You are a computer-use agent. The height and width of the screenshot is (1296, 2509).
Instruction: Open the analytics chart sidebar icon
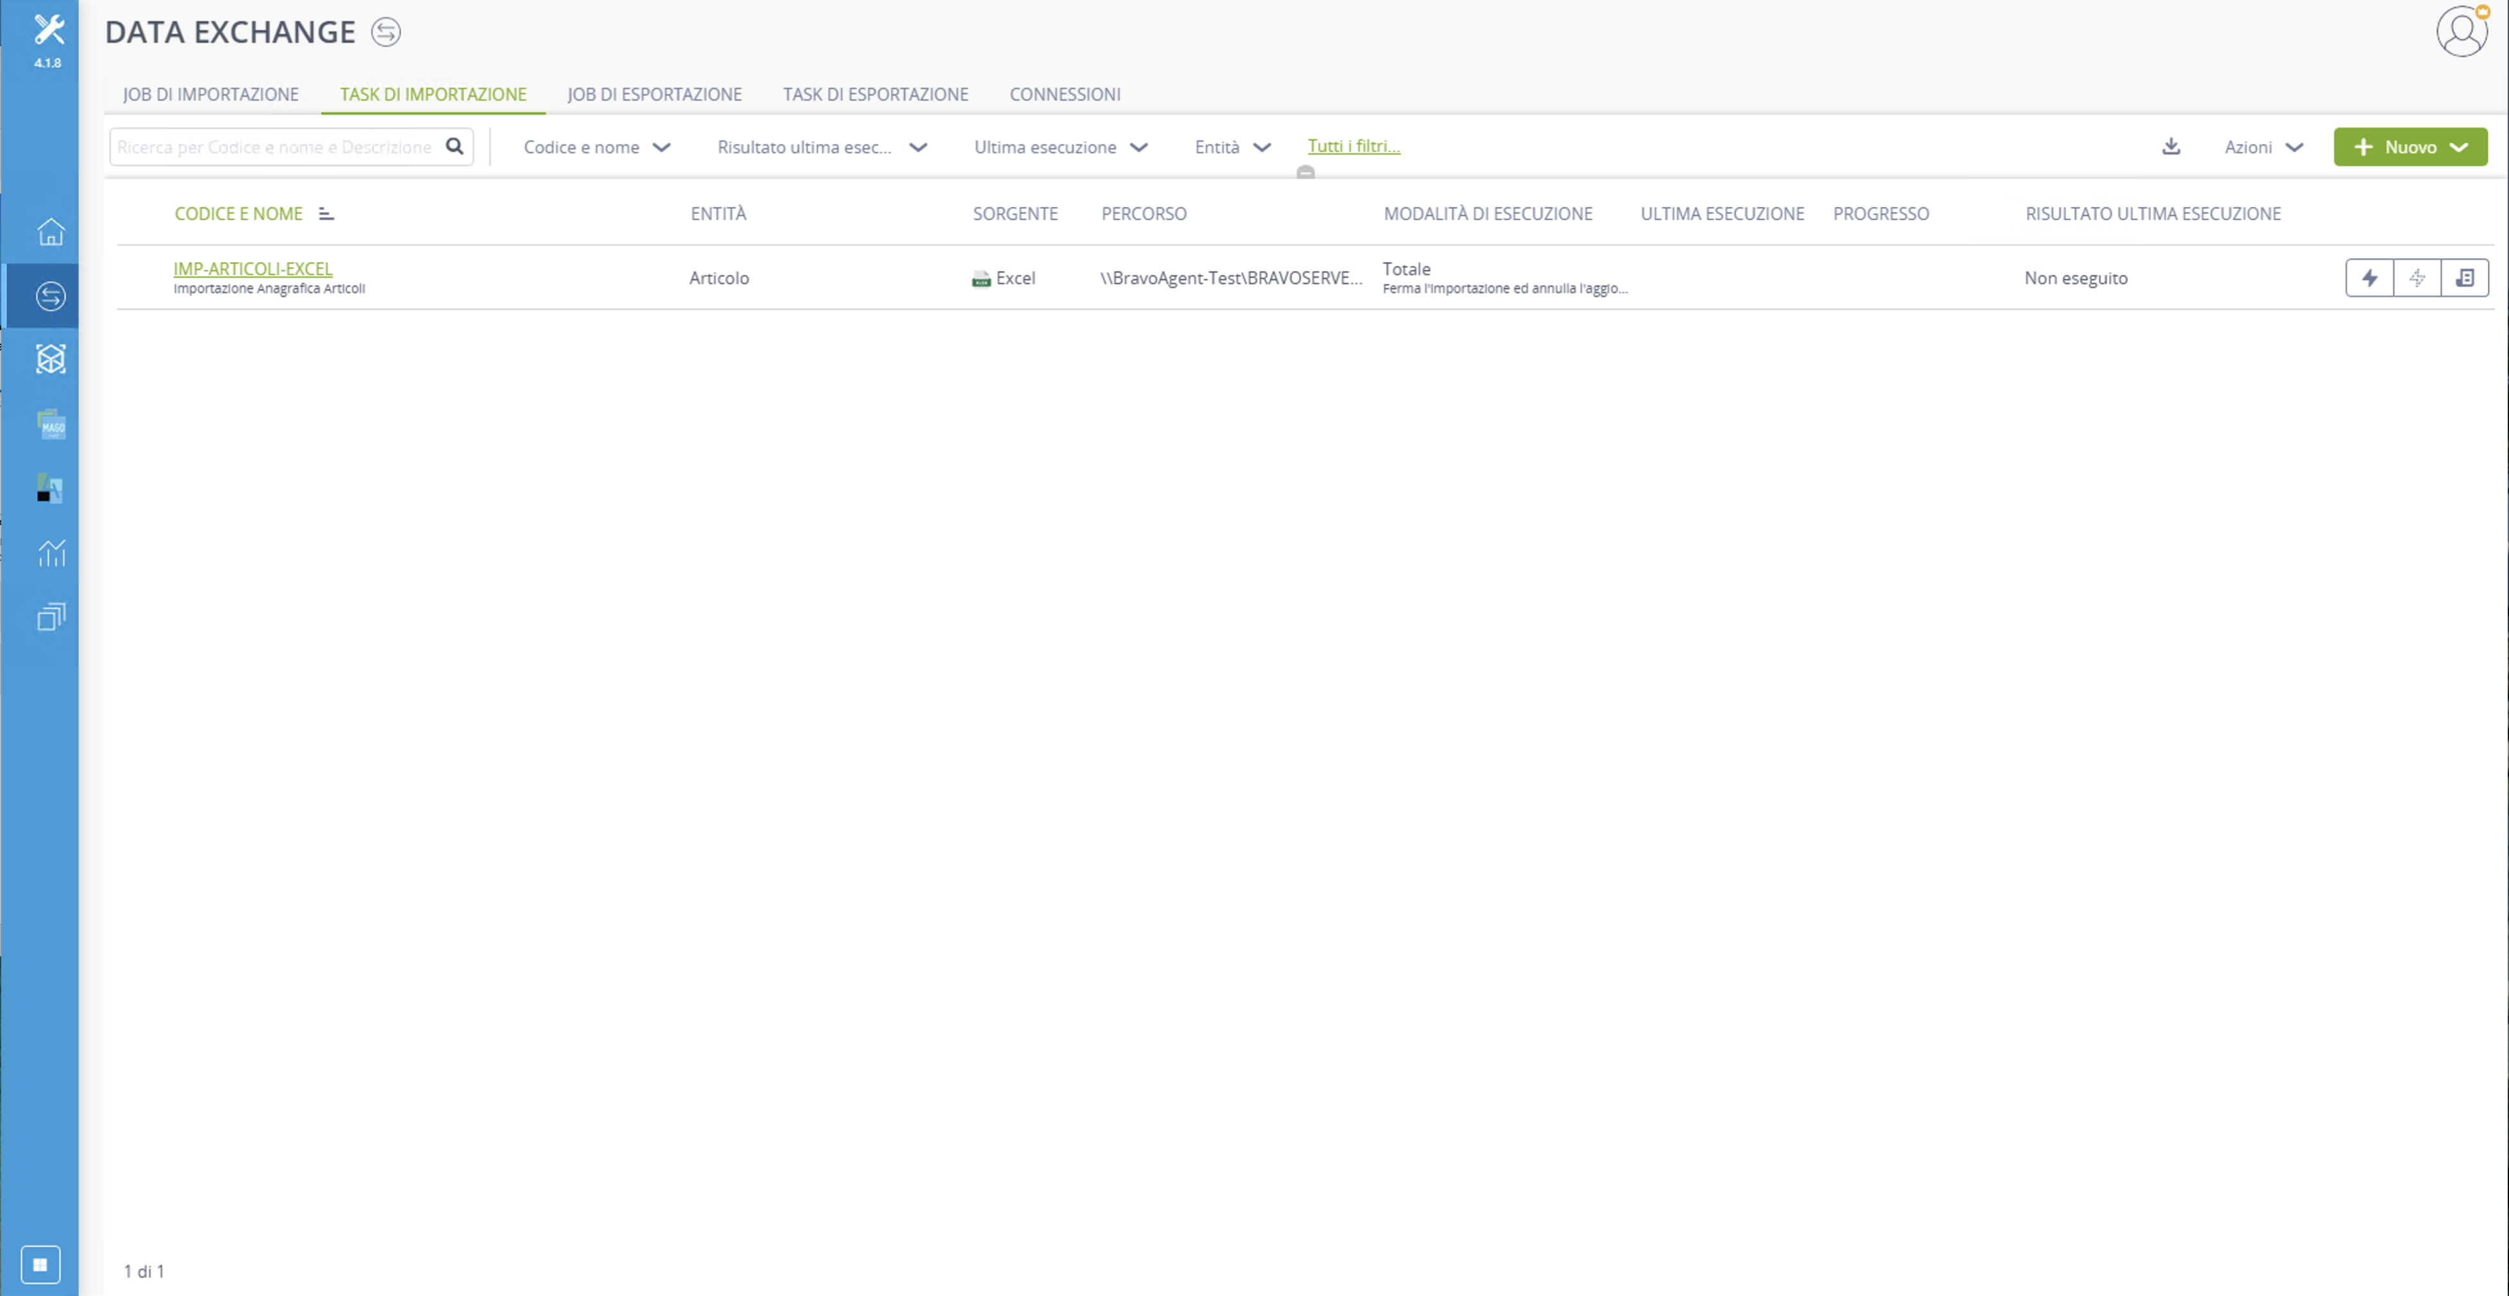[51, 552]
